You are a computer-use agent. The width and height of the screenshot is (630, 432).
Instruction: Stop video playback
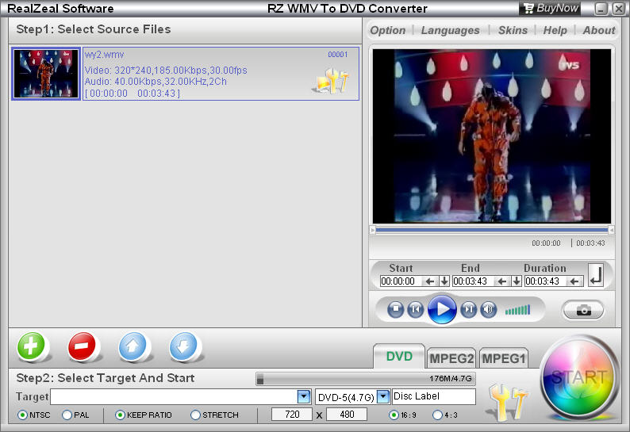[x=395, y=310]
